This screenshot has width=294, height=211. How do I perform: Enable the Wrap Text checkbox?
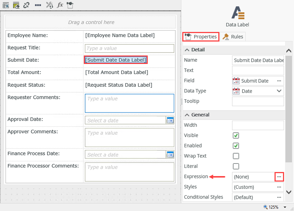(236, 156)
